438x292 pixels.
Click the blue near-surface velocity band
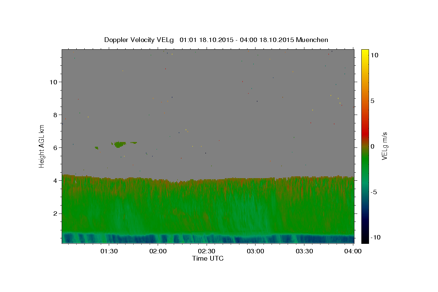(x=208, y=238)
